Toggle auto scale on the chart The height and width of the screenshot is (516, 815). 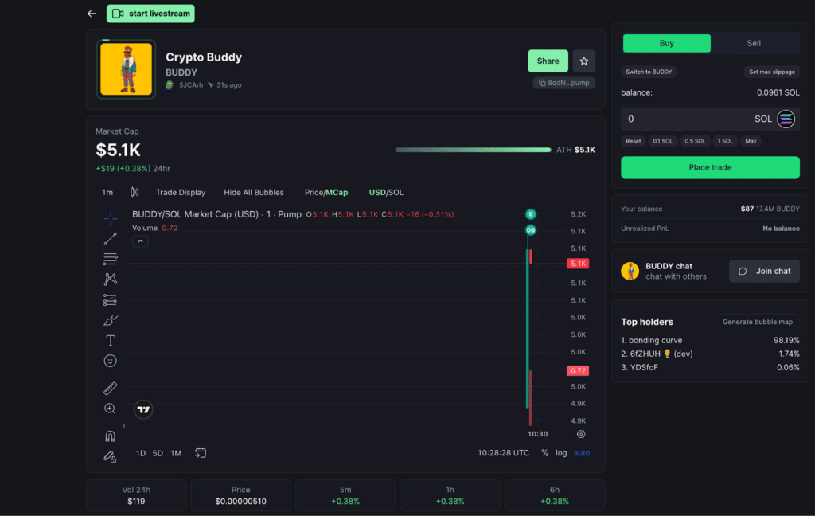click(x=582, y=453)
